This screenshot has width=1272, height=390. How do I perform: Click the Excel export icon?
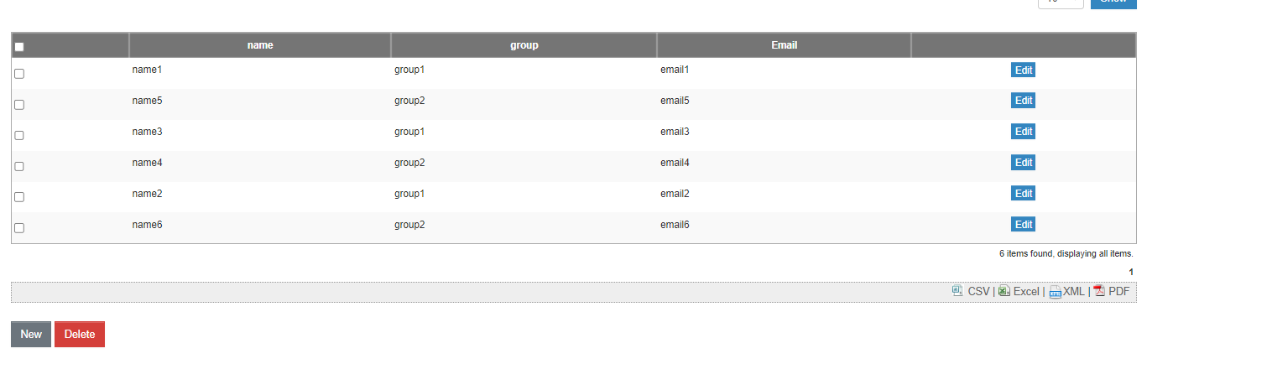[x=1004, y=291]
